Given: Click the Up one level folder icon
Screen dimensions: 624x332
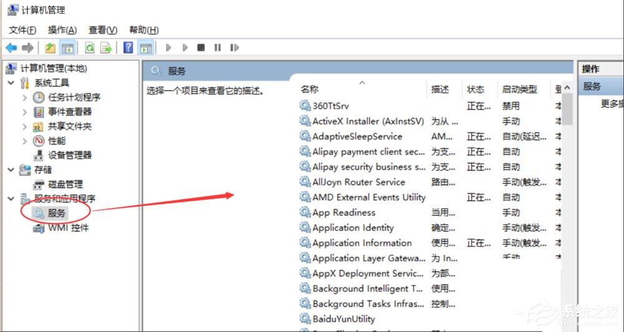Looking at the screenshot, I should (x=50, y=48).
